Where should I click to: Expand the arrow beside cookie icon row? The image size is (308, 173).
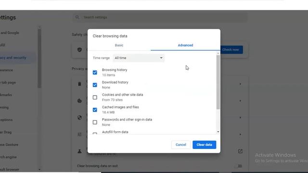(240, 101)
